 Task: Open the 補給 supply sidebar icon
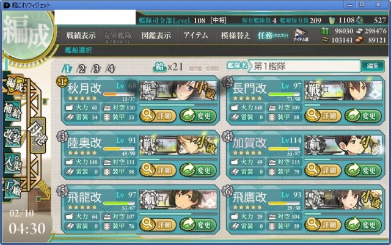pyautogui.click(x=12, y=112)
